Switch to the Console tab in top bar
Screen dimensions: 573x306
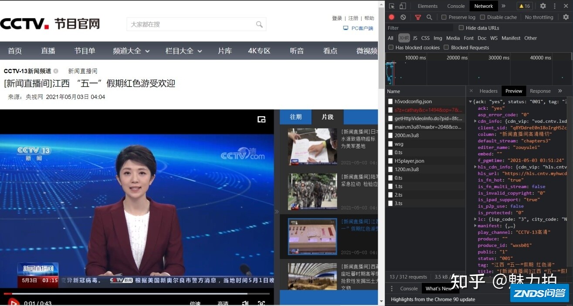coord(456,6)
